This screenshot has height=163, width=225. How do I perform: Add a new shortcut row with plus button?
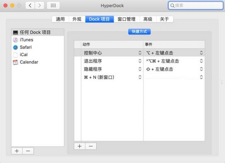pyautogui.click(x=79, y=146)
